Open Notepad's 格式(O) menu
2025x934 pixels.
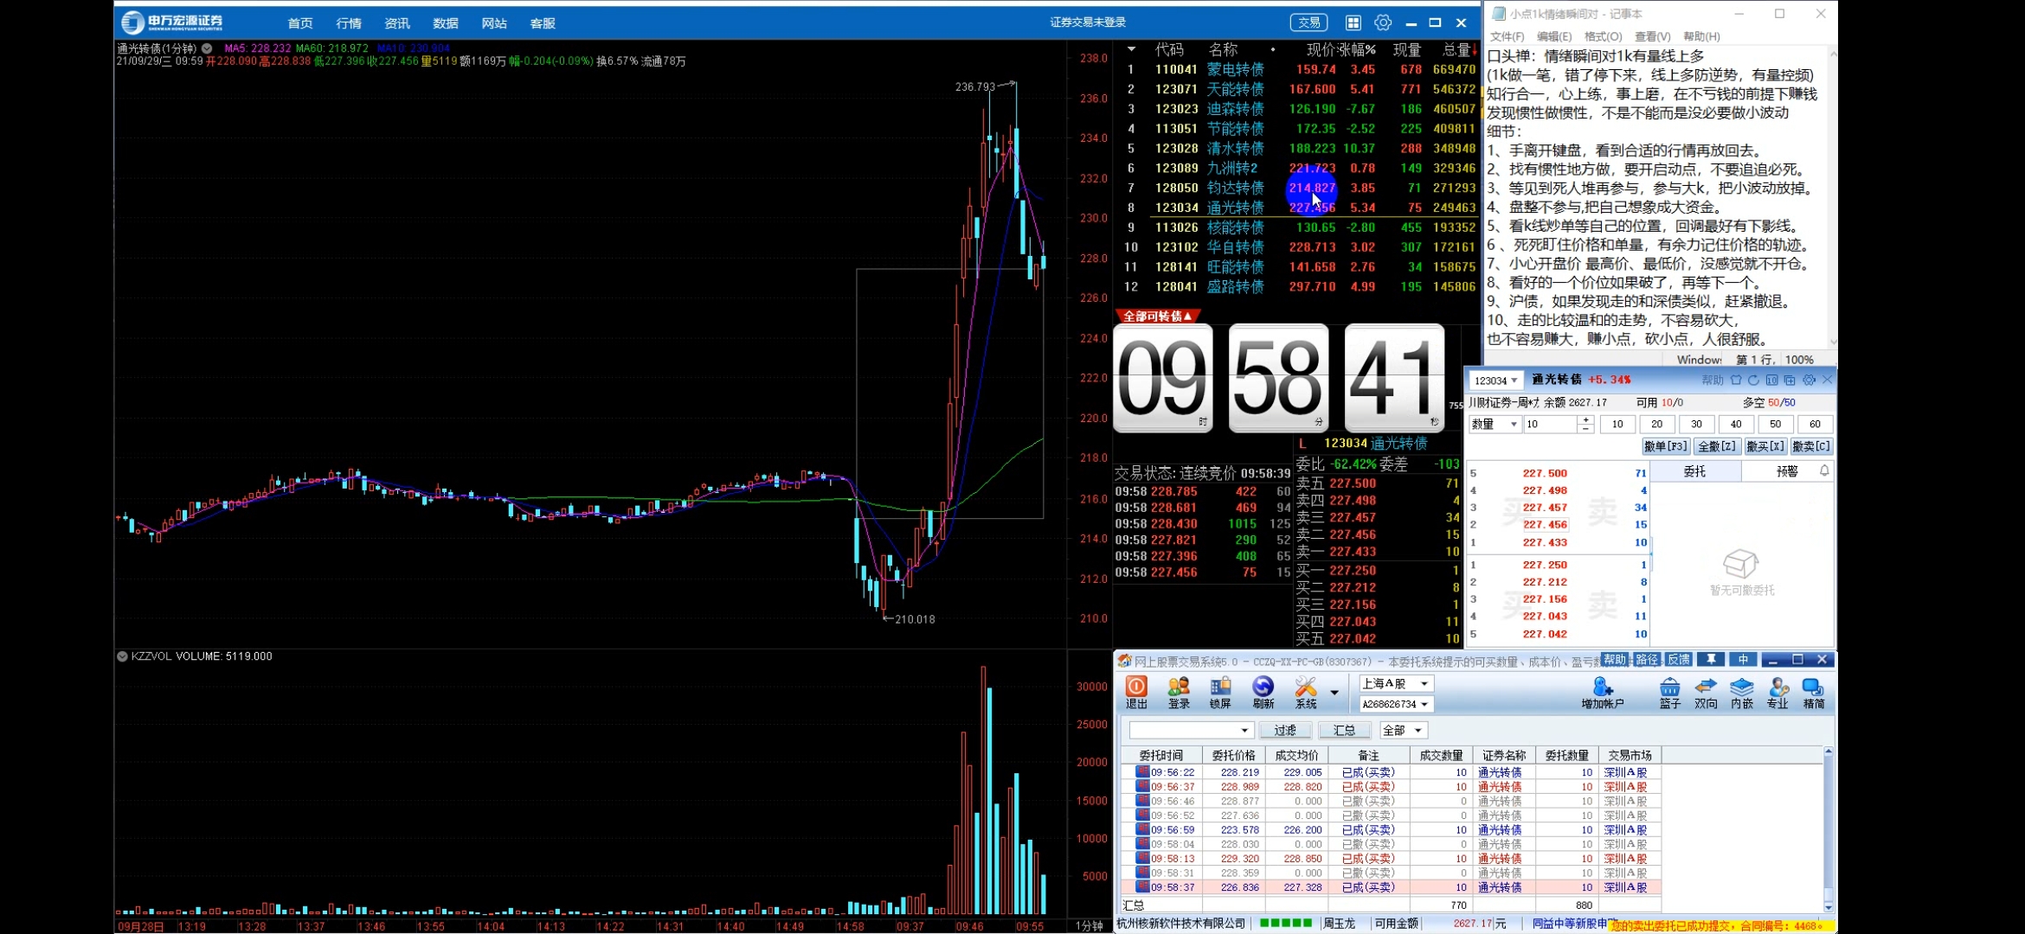click(x=1603, y=36)
